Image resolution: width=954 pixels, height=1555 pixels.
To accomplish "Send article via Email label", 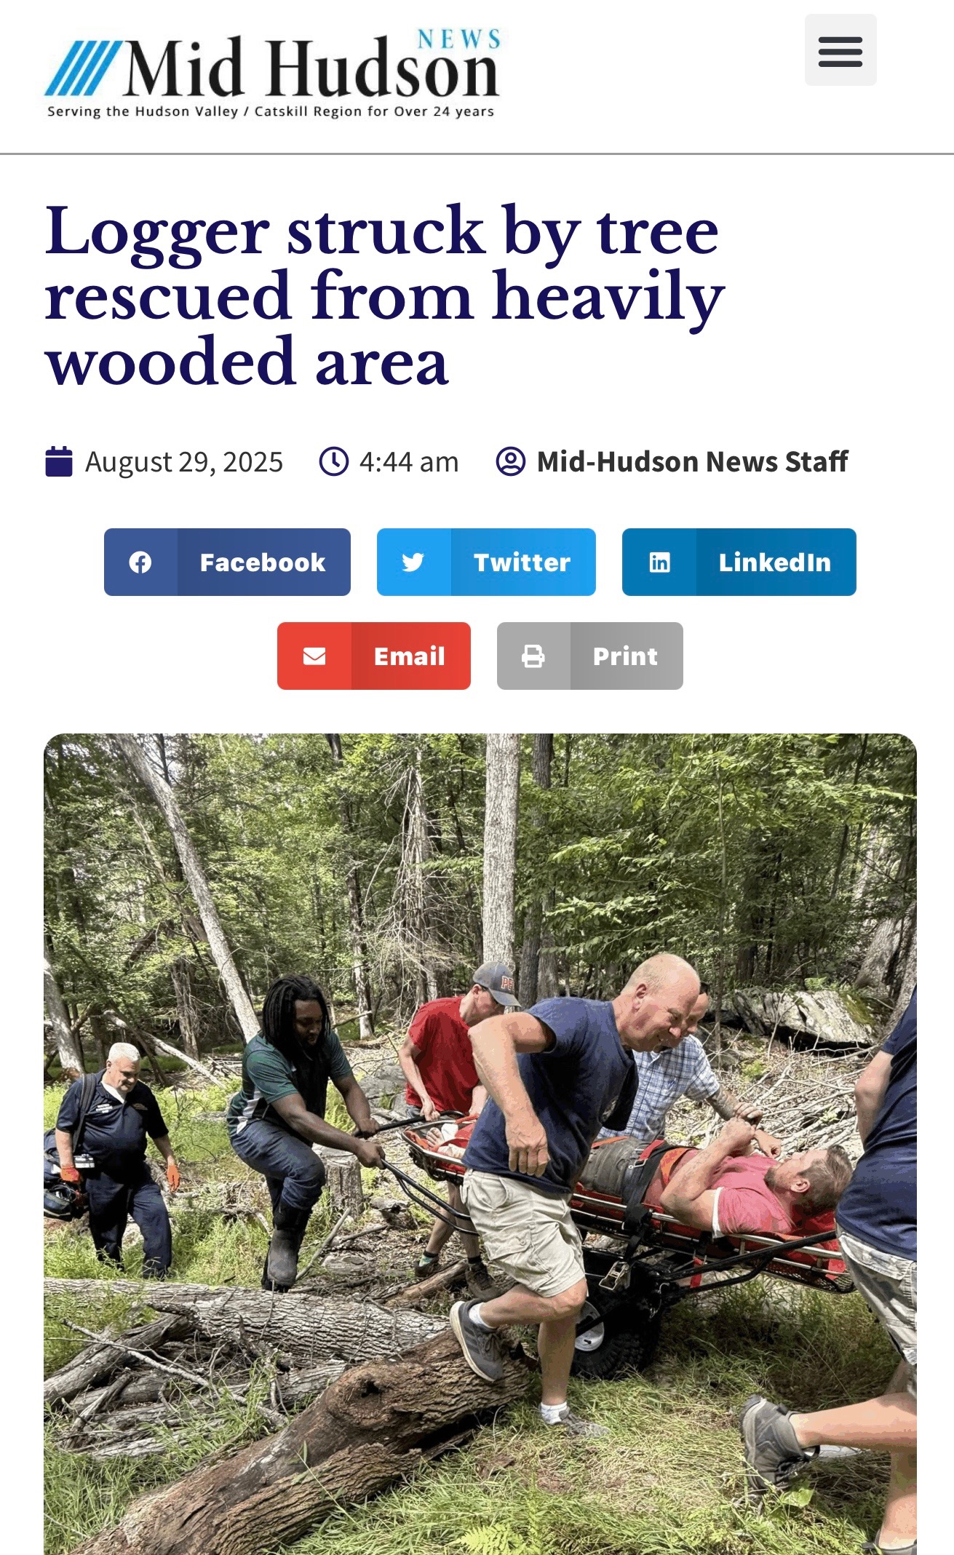I will tap(410, 656).
